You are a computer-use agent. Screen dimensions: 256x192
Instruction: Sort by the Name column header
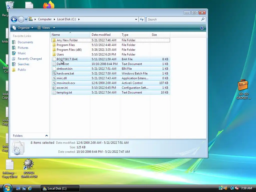point(70,34)
